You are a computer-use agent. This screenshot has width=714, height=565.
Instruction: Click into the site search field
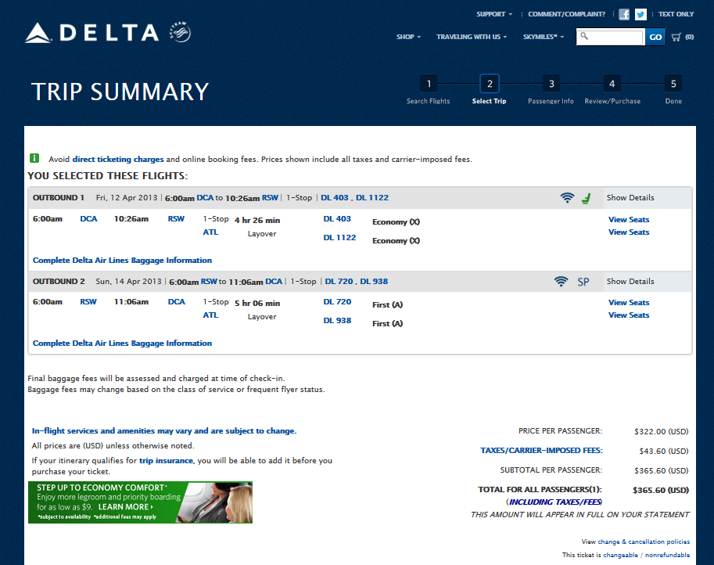tap(615, 37)
